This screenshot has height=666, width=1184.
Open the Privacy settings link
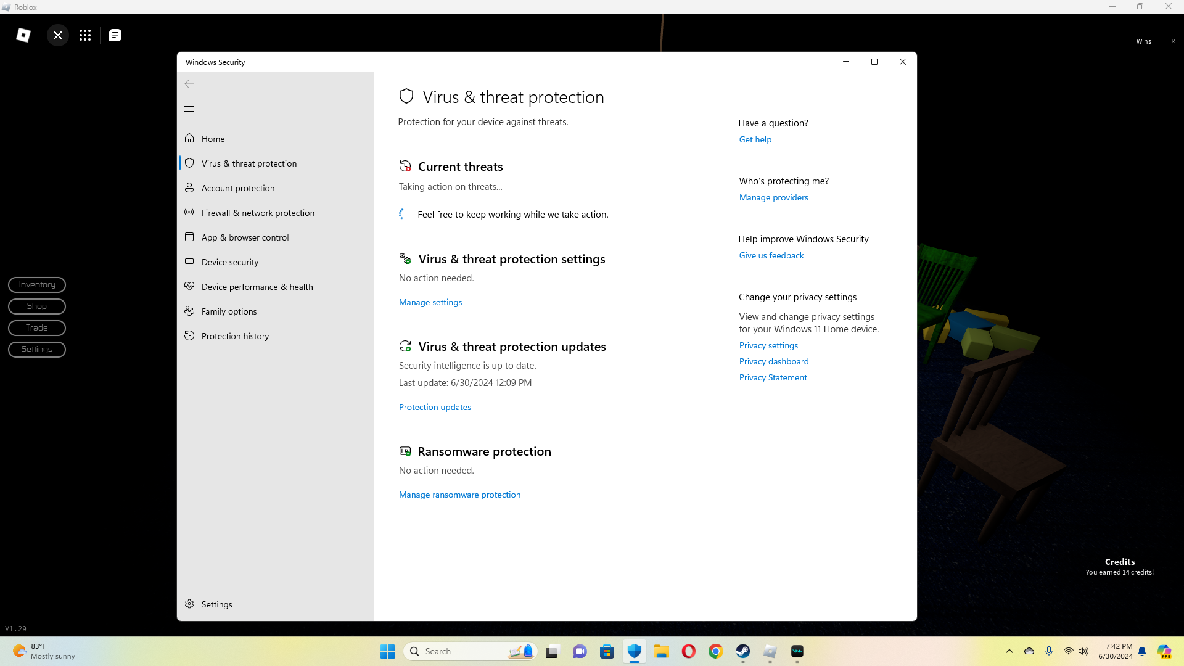(768, 345)
